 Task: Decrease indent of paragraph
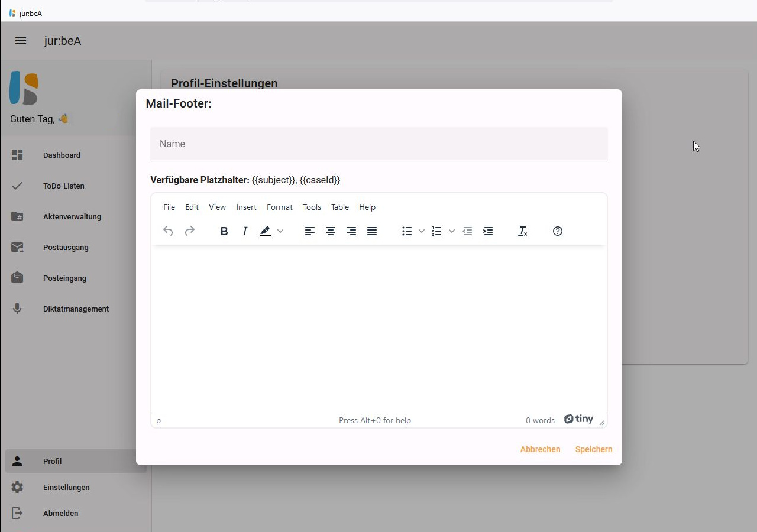pyautogui.click(x=467, y=231)
